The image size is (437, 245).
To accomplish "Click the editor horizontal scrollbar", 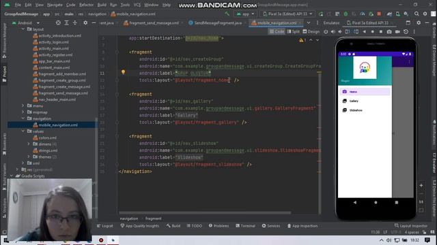I will [x=205, y=213].
